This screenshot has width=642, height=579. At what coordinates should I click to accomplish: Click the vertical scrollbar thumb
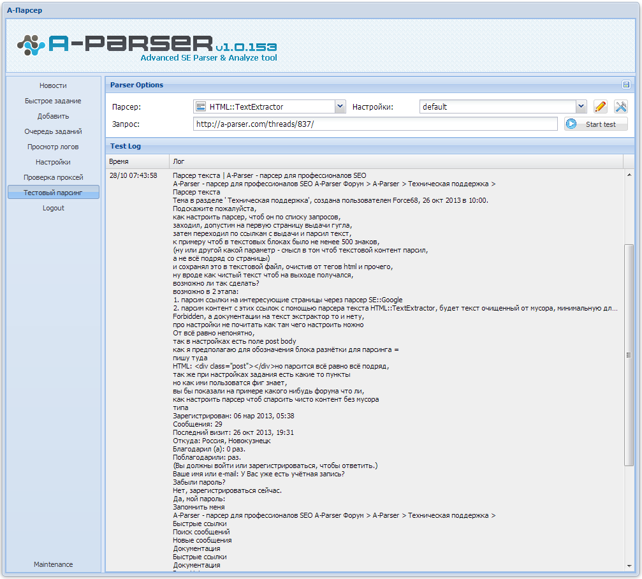click(629, 355)
